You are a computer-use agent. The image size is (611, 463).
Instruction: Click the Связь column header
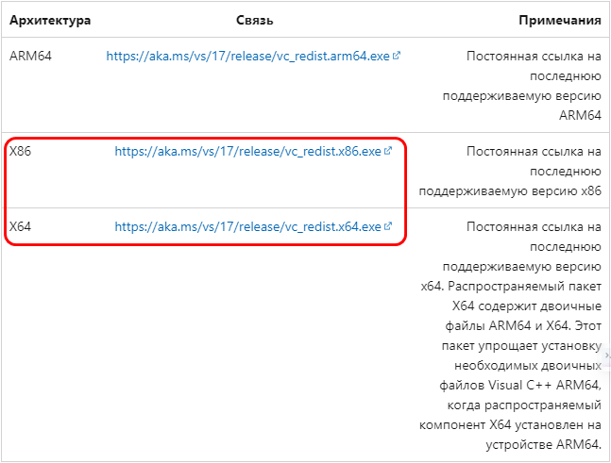pos(254,20)
